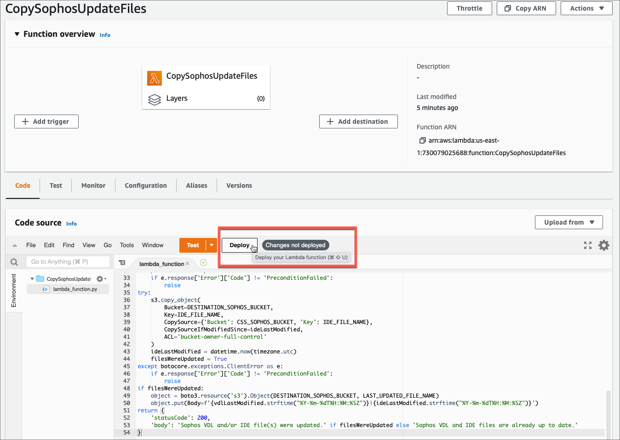This screenshot has width=620, height=440.
Task: Click the orange Test button
Action: pyautogui.click(x=193, y=245)
